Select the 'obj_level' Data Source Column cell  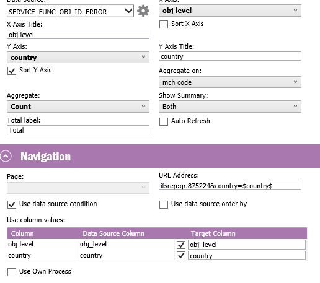click(127, 244)
